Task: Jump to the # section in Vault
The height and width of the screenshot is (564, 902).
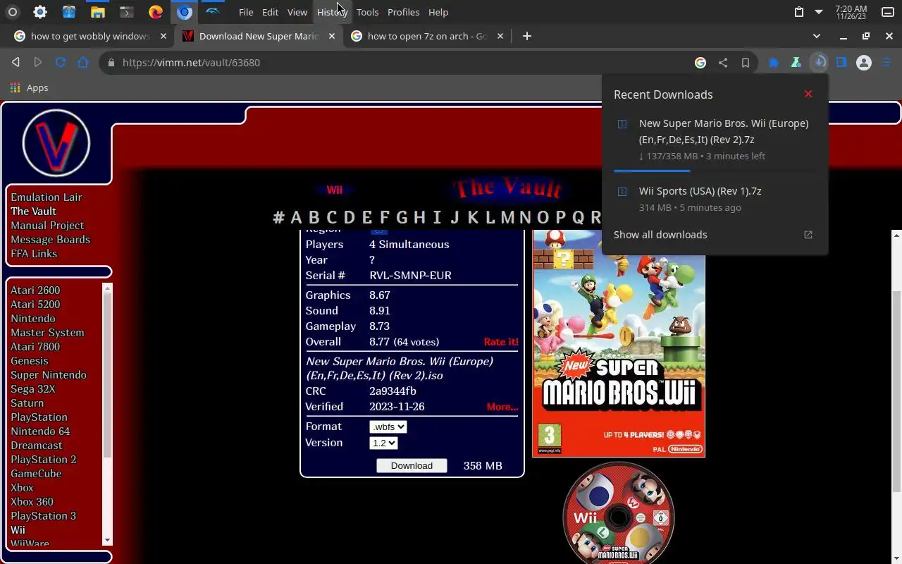Action: tap(278, 217)
